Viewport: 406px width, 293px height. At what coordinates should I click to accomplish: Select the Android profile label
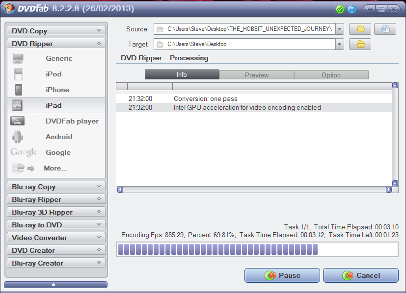[x=59, y=137]
